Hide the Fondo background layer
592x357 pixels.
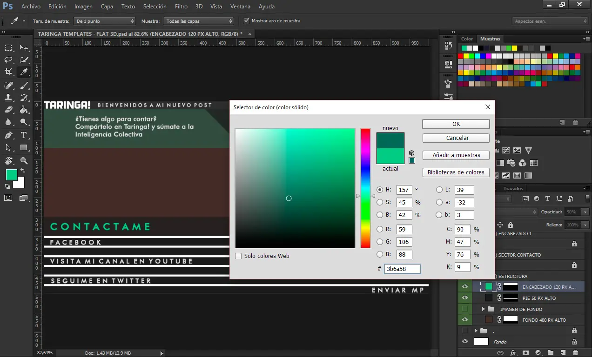pyautogui.click(x=464, y=342)
